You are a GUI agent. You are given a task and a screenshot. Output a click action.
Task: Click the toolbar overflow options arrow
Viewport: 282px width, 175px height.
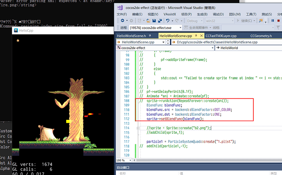[x=266, y=22]
